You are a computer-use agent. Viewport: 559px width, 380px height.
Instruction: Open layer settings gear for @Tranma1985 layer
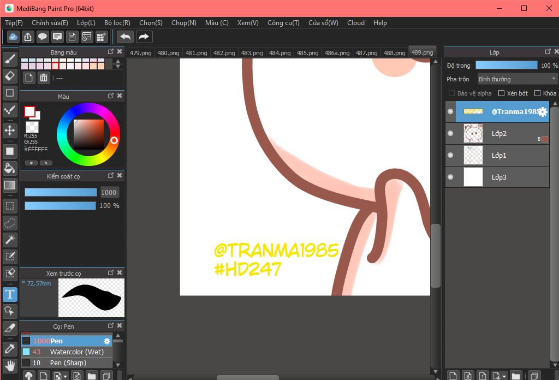pyautogui.click(x=542, y=112)
